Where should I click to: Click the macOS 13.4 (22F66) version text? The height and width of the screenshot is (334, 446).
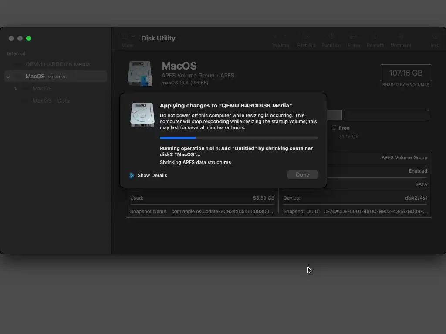[x=185, y=83]
